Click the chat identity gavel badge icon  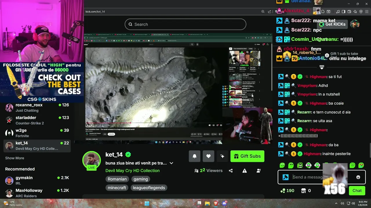285,177
